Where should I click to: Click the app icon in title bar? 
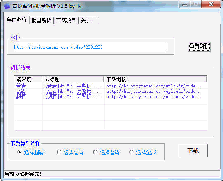click(x=7, y=6)
